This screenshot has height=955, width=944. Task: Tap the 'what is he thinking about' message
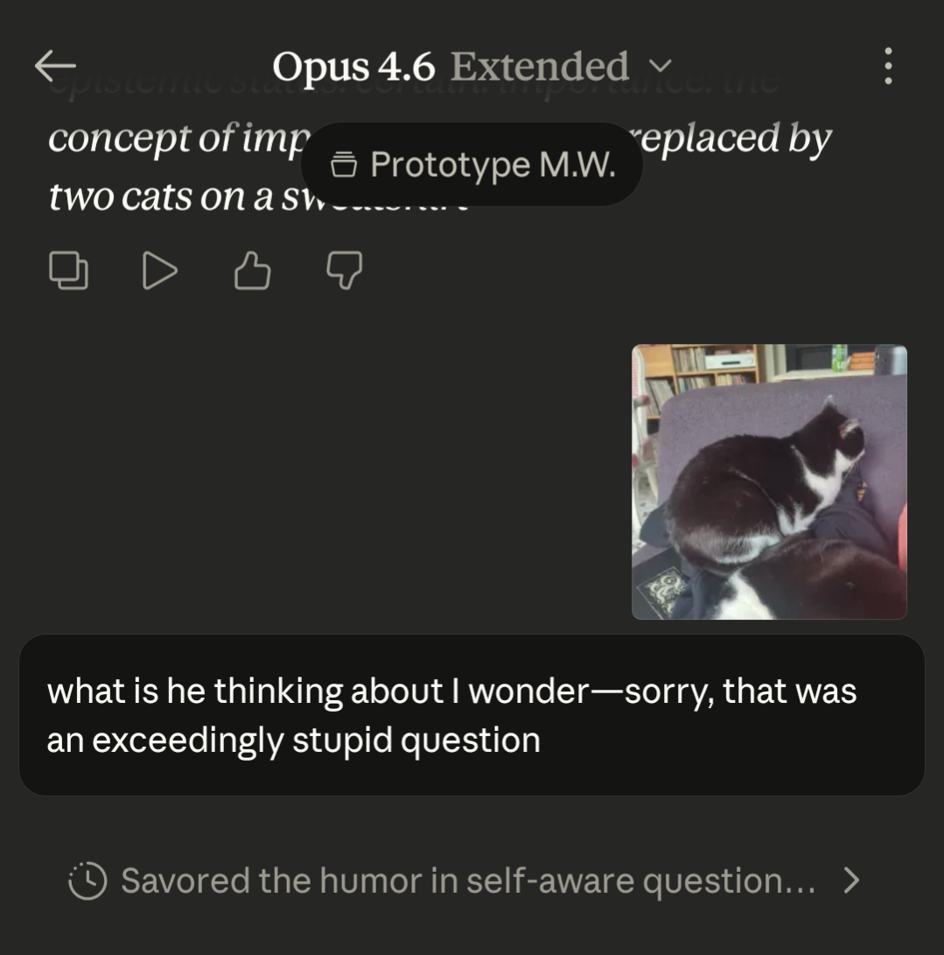pos(451,692)
